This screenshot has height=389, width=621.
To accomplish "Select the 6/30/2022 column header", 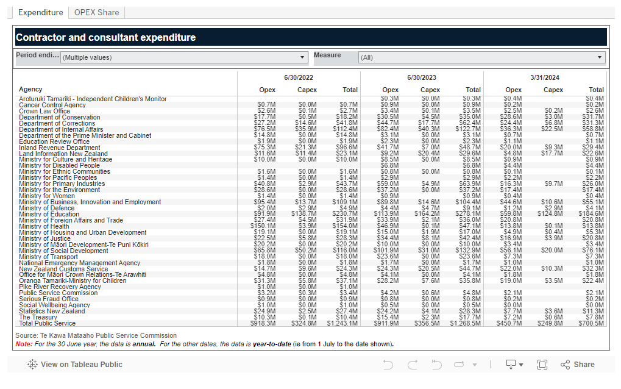I will coord(299,77).
